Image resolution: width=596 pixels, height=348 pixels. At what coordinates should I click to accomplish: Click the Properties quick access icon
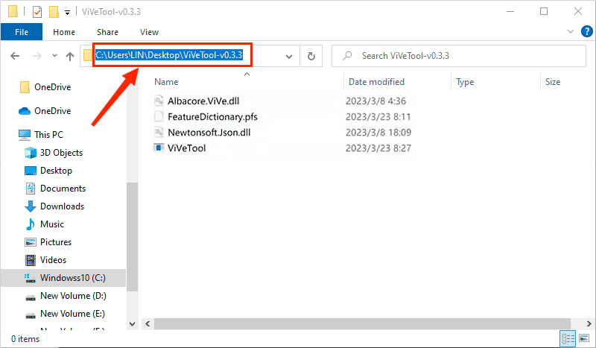37,12
